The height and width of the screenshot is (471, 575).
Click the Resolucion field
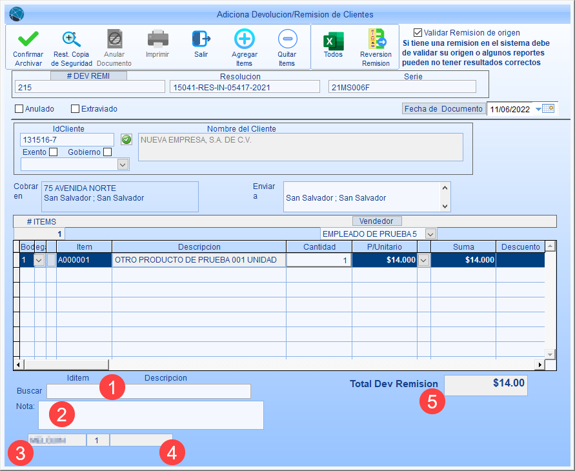coord(245,87)
